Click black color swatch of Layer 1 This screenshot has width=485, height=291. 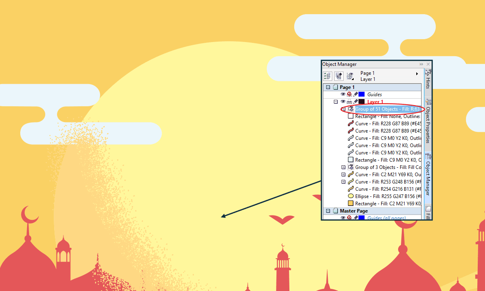tap(362, 101)
